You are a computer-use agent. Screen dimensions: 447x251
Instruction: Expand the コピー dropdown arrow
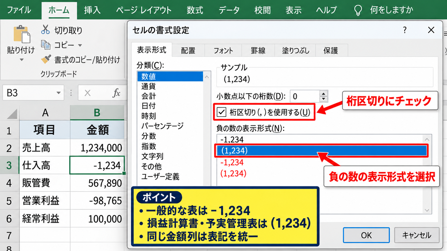pyautogui.click(x=80, y=45)
